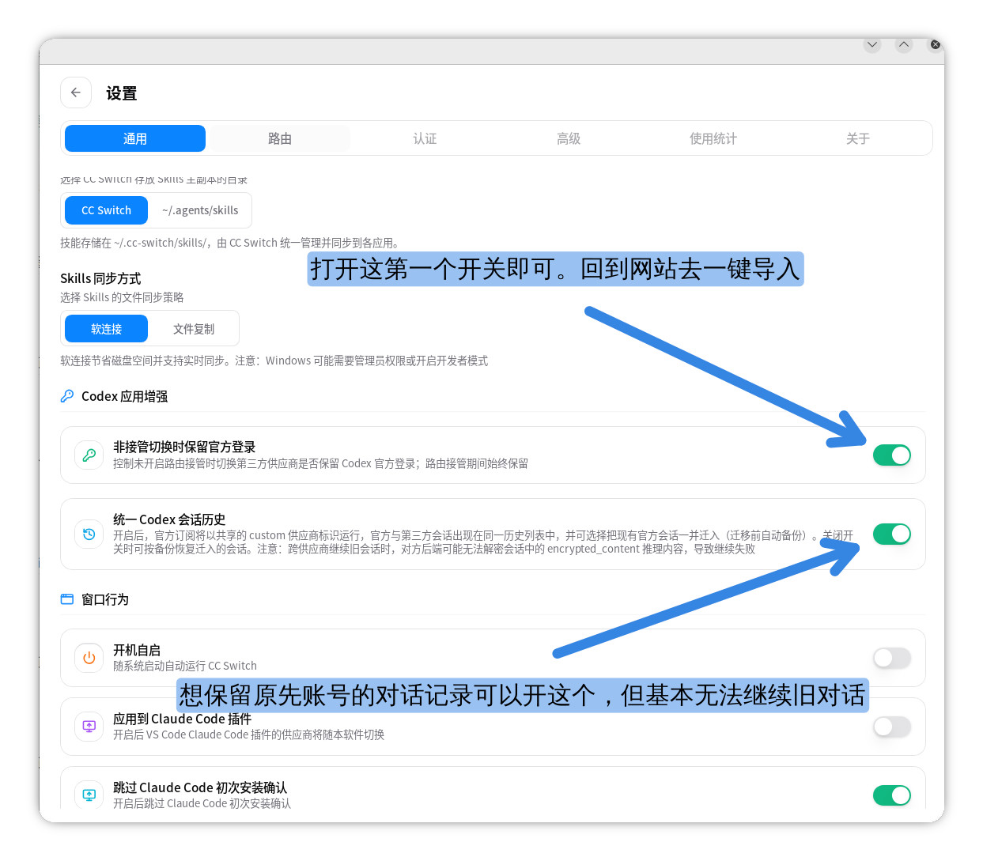Click 随系统启动自动运行 CC Switch description
Screen dimensions: 983x861
coord(185,666)
